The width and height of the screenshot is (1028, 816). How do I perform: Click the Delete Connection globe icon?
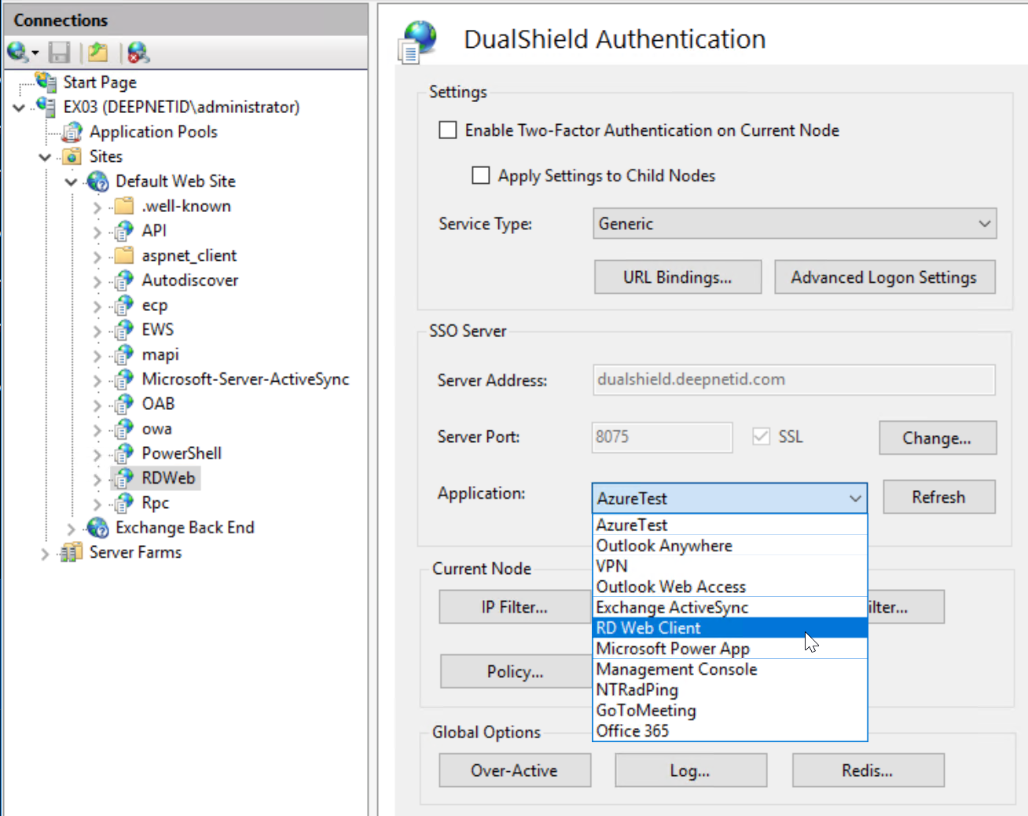[138, 53]
